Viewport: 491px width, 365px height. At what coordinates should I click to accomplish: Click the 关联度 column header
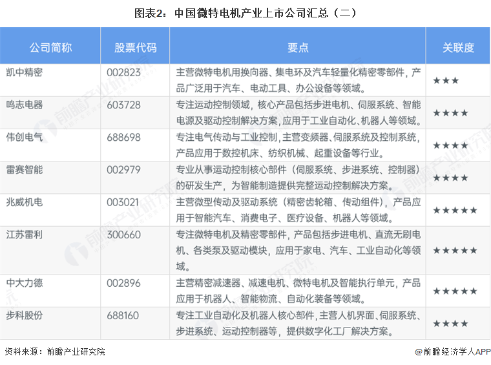tap(458, 48)
